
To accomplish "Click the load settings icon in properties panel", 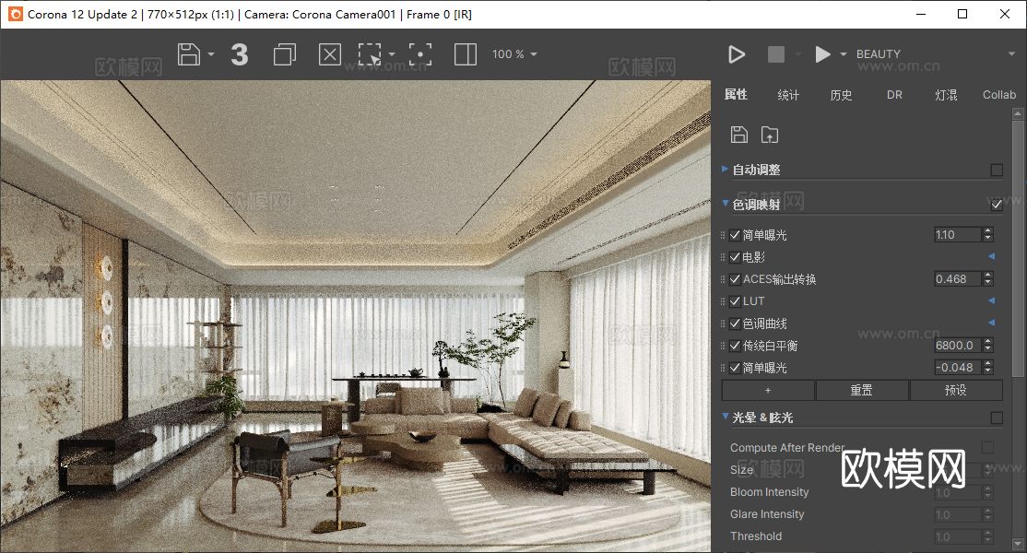I will click(x=769, y=135).
